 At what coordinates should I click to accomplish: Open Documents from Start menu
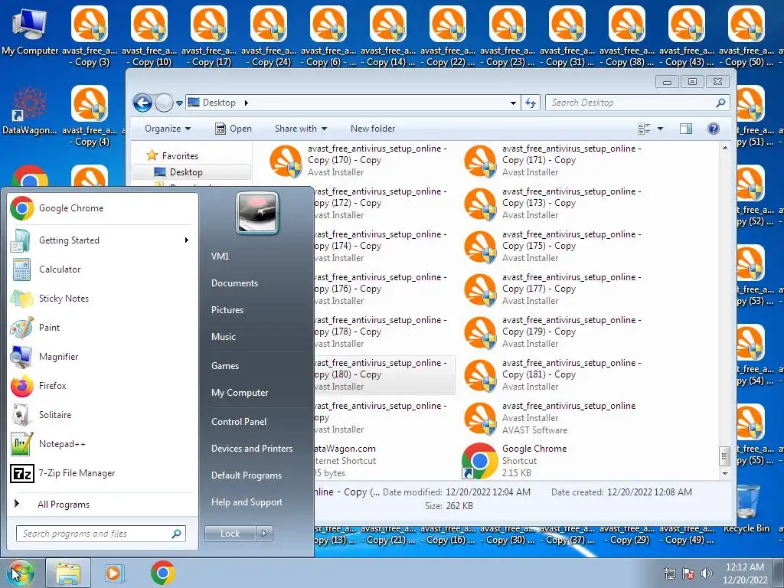tap(234, 283)
